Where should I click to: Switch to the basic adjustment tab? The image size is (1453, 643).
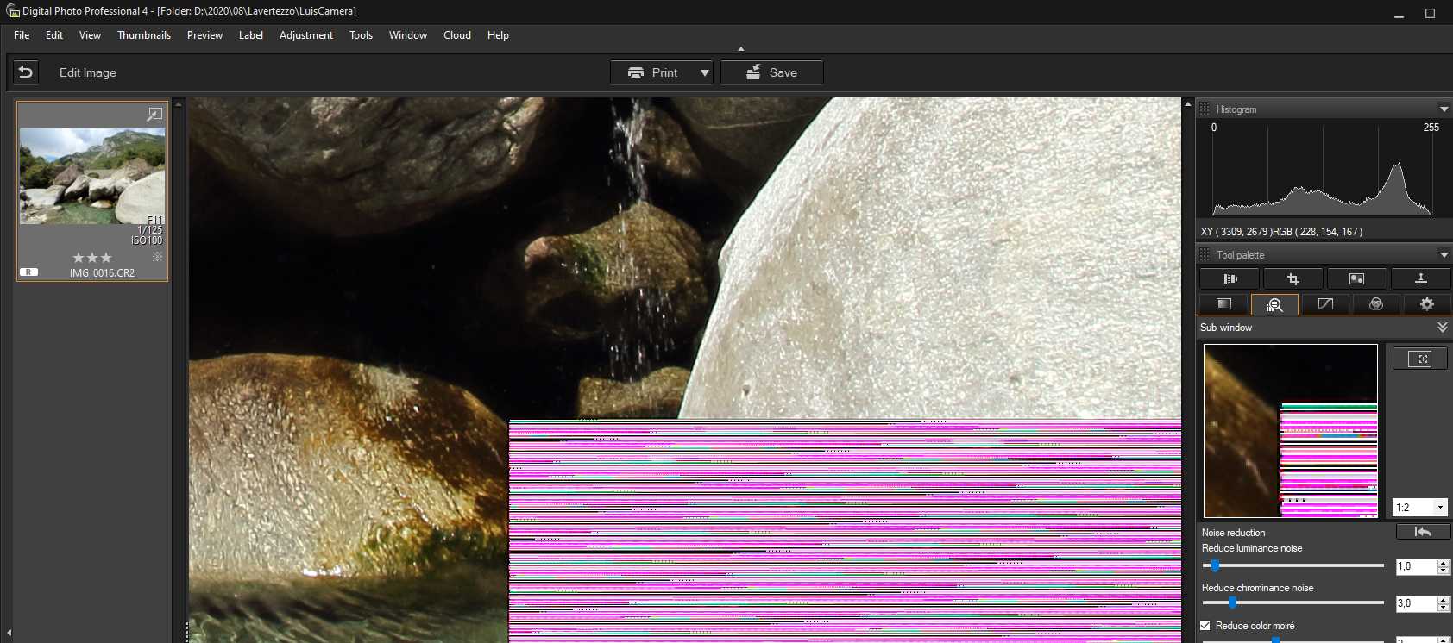click(x=1223, y=304)
